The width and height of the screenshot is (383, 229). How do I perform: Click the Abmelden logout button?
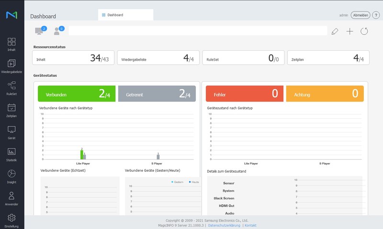click(360, 15)
